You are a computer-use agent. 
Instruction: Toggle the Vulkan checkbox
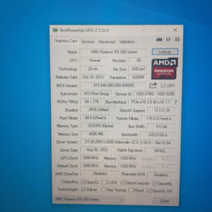(83, 189)
